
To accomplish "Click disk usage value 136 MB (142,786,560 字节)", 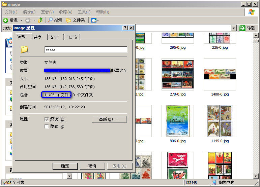I will (x=69, y=87).
